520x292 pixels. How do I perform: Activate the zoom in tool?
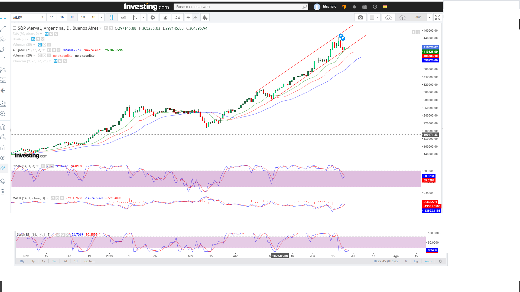[x=3, y=114]
